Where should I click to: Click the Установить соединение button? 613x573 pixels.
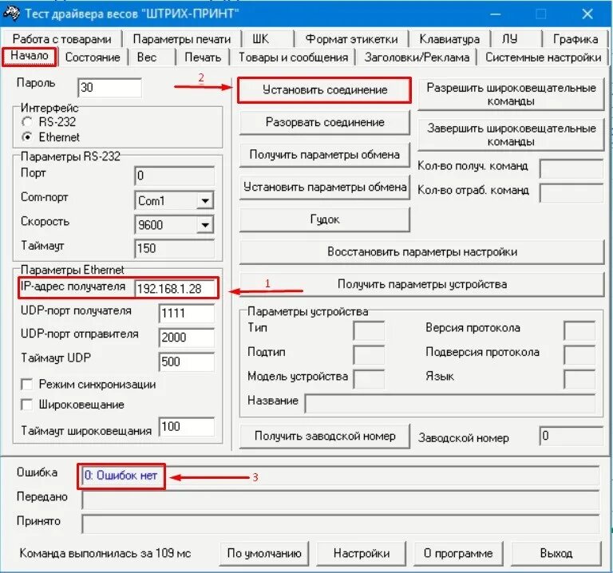(x=325, y=90)
